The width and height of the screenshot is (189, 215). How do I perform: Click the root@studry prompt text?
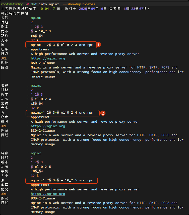pos(12,4)
